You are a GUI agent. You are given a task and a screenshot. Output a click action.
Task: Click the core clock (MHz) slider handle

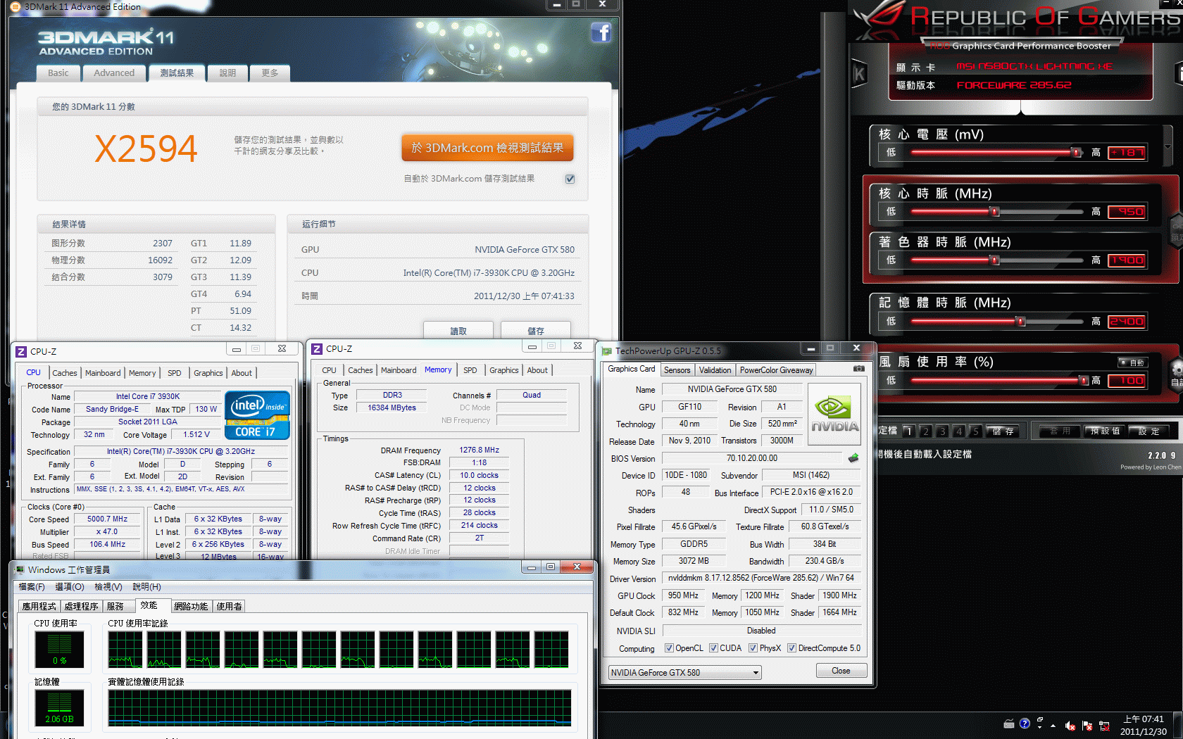(x=995, y=212)
